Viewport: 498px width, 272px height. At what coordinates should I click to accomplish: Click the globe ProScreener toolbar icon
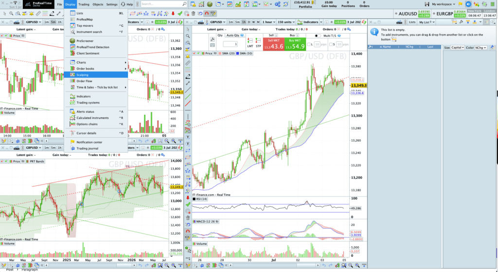point(210,4)
